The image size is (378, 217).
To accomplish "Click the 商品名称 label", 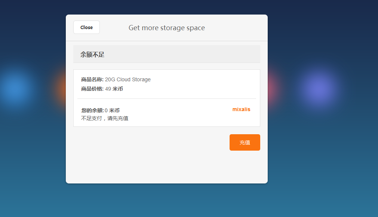I will 92,79.
